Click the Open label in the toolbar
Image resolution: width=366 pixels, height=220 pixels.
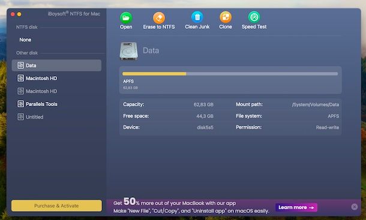pos(126,27)
